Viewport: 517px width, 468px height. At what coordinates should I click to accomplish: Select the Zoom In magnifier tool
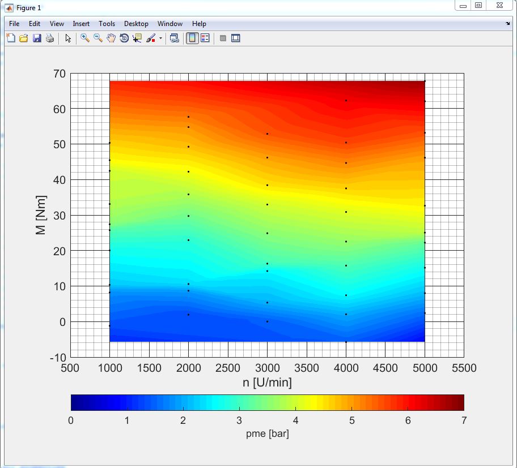85,38
